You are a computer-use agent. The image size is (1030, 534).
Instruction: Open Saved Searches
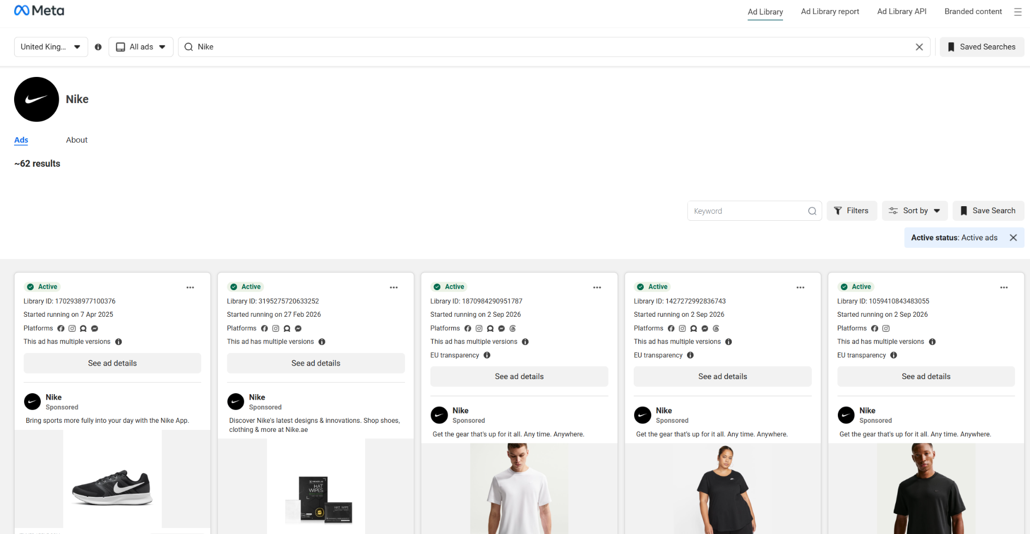(x=982, y=47)
